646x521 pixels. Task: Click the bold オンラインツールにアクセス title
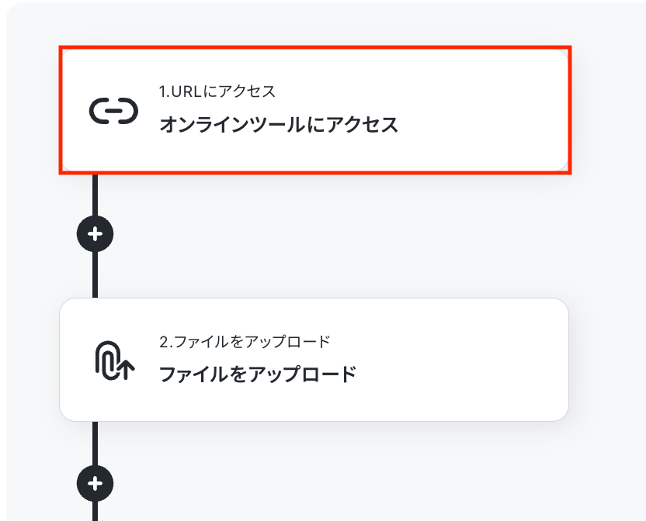pyautogui.click(x=279, y=124)
